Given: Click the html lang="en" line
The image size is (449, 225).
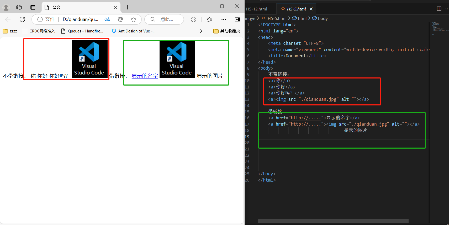Looking at the screenshot, I should [278, 31].
